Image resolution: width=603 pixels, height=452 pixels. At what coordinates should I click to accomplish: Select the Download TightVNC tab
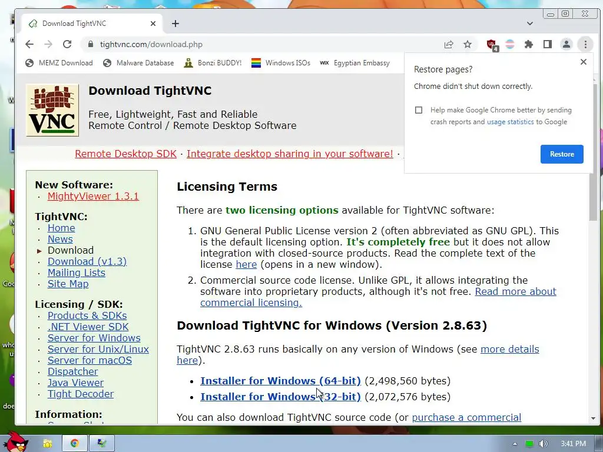92,24
